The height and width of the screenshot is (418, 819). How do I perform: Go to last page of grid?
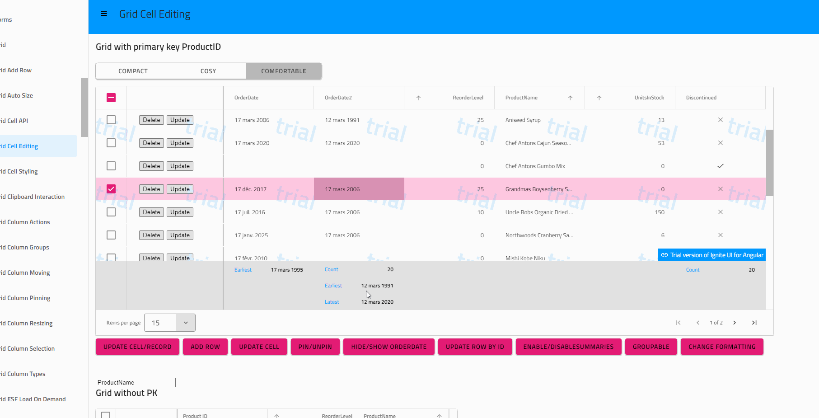(x=754, y=323)
